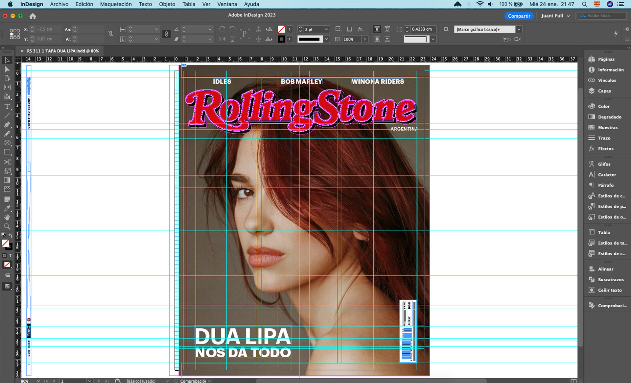Switch to RS 311 1 TAPA DUA LIPA tab
Viewport: 631px width, 383px height.
click(x=62, y=51)
